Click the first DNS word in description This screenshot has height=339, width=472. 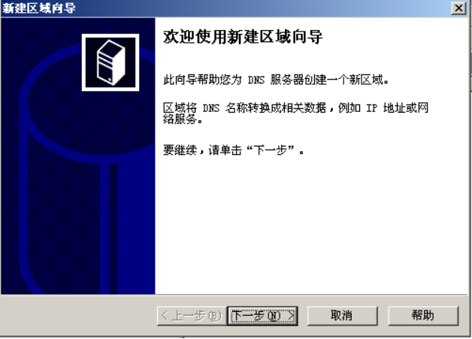[x=256, y=80]
